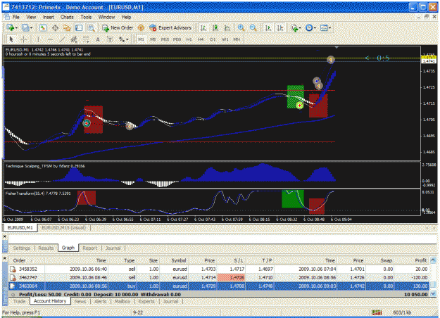The height and width of the screenshot is (318, 440).
Task: Open the Indicators list icon
Action: [x=294, y=27]
